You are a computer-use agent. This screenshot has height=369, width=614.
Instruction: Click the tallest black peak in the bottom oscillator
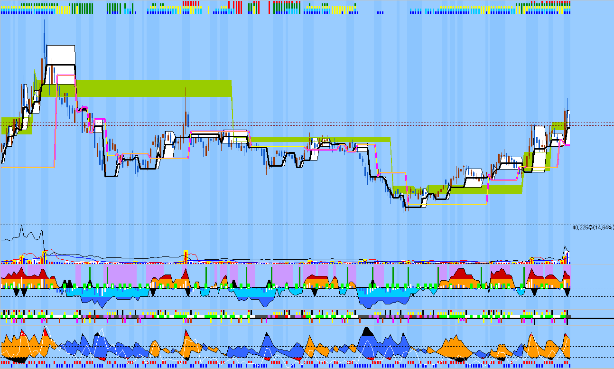point(366,331)
